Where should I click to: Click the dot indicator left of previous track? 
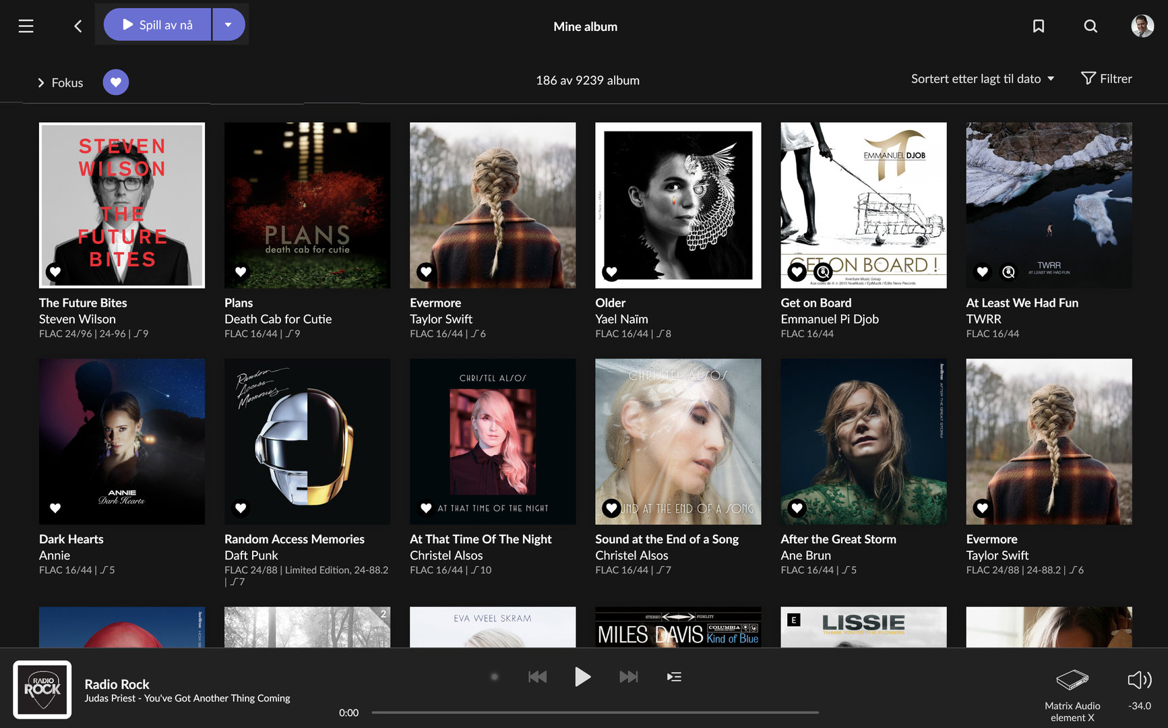[x=494, y=677]
